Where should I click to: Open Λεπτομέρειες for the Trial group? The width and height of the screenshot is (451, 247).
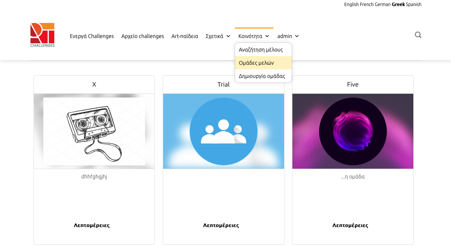point(221,226)
